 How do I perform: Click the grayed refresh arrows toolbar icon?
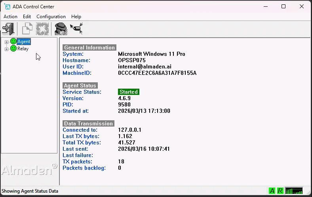click(42, 29)
